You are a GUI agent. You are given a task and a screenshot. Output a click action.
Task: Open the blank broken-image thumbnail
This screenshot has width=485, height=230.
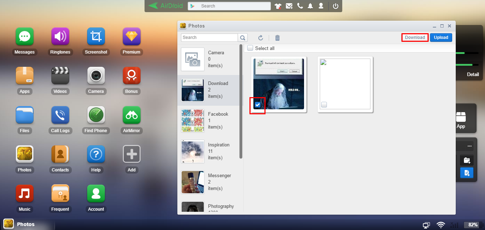tap(345, 84)
